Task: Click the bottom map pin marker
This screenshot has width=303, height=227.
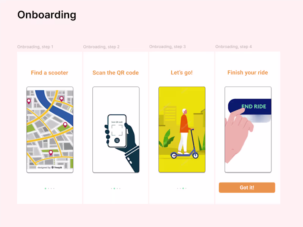Action: [51, 153]
